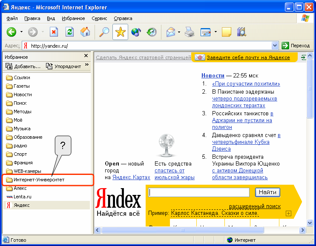Open the Вид menu

pyautogui.click(x=51, y=18)
